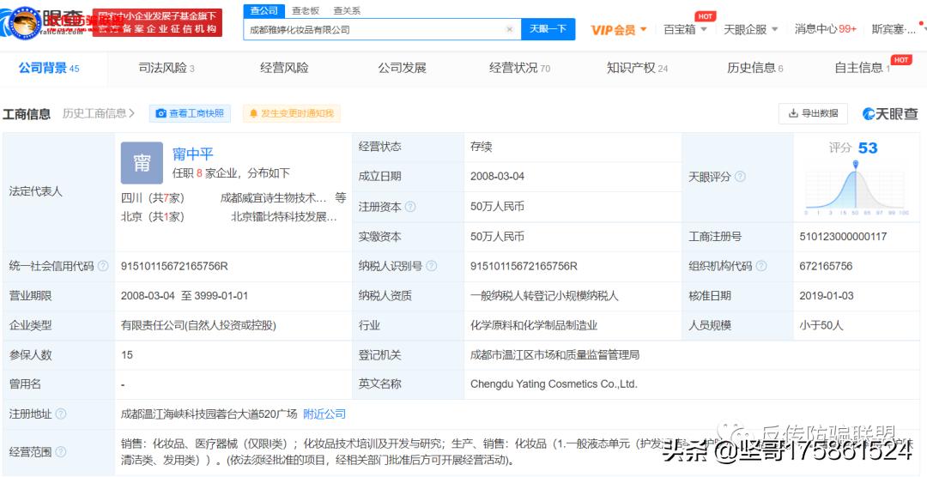The image size is (927, 477).
Task: Click the 天眼一下 search button
Action: coord(548,29)
